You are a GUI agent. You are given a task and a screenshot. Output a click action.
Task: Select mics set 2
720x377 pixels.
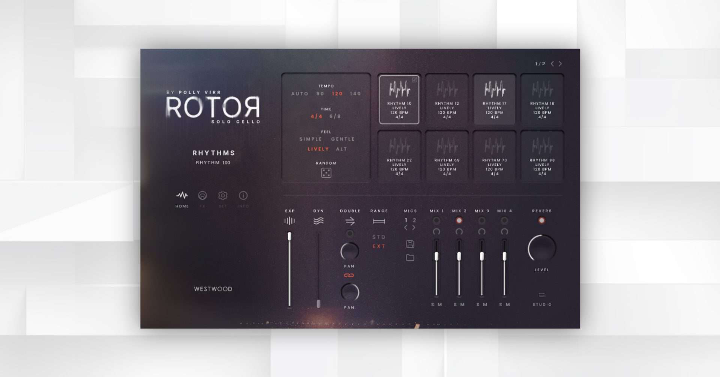click(414, 220)
